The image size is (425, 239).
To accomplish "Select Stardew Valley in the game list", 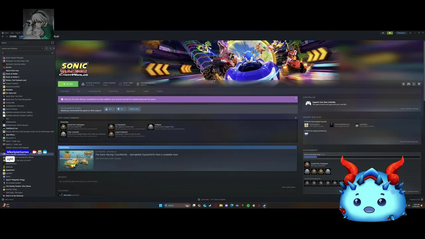I will point(11,189).
